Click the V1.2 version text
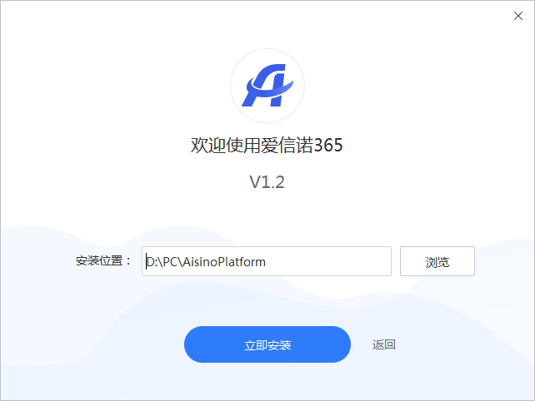This screenshot has width=535, height=401. pyautogui.click(x=267, y=182)
